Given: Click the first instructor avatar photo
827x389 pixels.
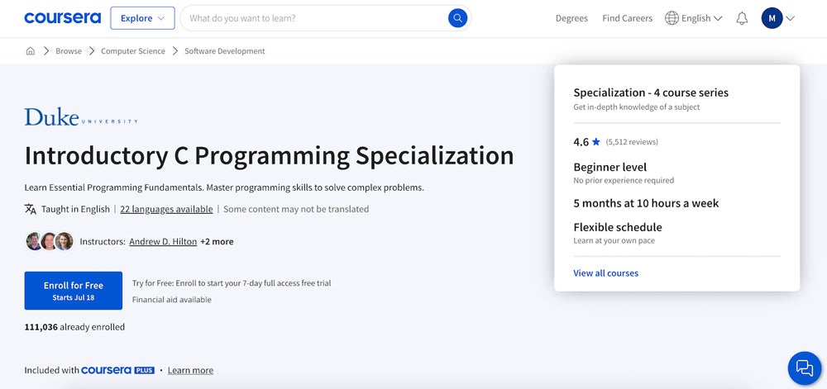Looking at the screenshot, I should point(34,241).
